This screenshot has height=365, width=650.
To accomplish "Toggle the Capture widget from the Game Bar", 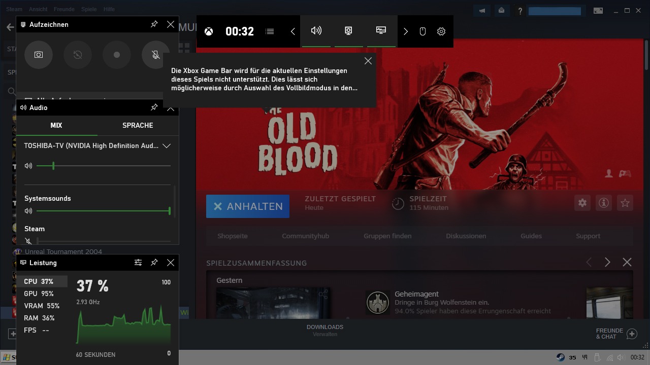I will (348, 31).
